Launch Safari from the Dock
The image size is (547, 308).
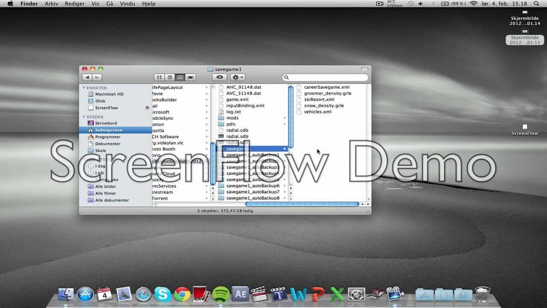[143, 295]
